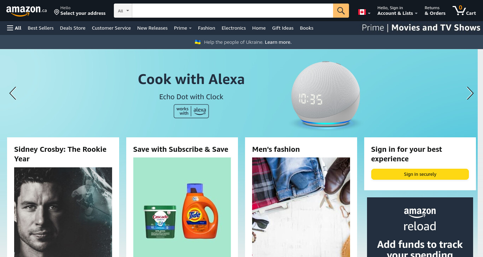Click the location pin to select address
Image resolution: width=483 pixels, height=257 pixels.
pyautogui.click(x=57, y=12)
